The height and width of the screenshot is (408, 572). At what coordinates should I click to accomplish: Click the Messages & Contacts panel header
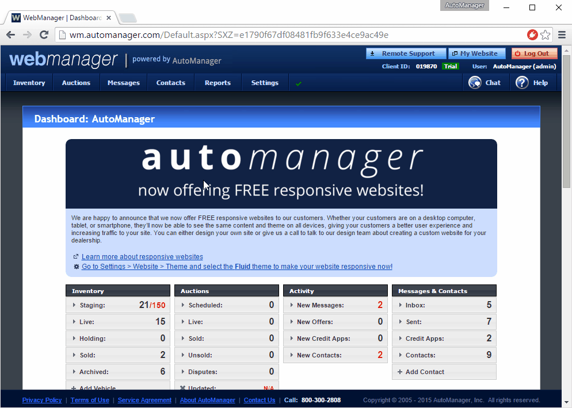pos(444,291)
